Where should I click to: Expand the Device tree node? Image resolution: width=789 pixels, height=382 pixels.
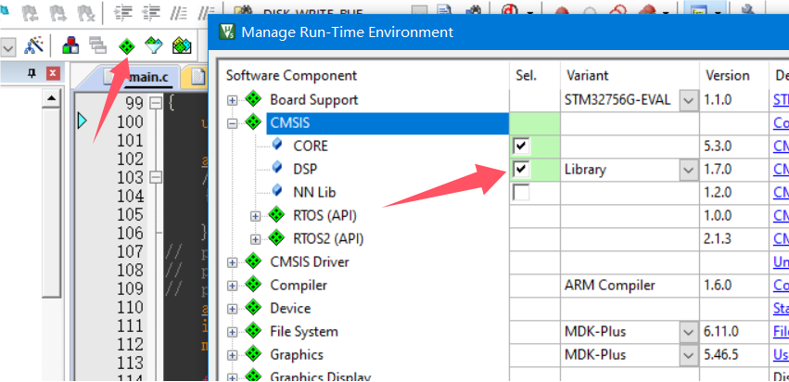coord(232,309)
